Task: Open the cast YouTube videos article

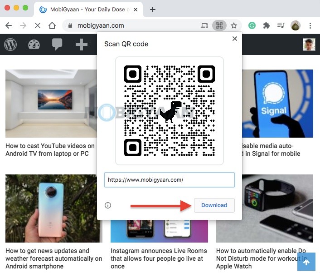Action: 50,150
